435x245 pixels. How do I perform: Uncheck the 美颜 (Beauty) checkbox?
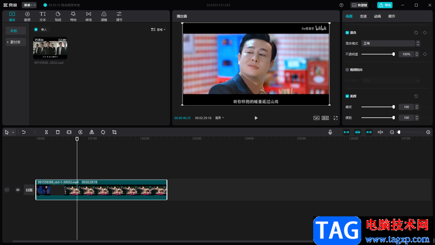tap(347, 96)
